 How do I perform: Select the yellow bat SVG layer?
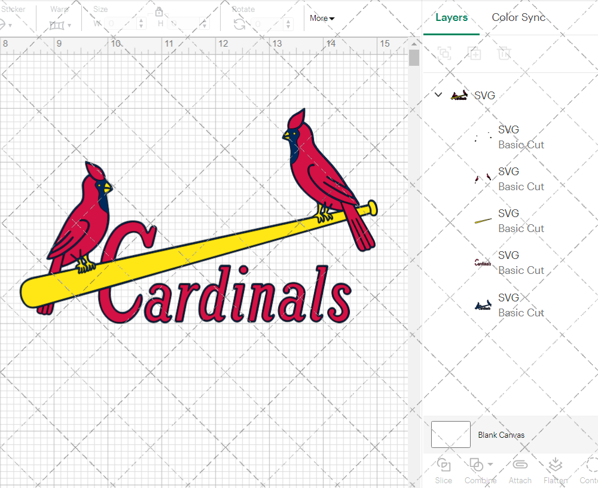508,221
